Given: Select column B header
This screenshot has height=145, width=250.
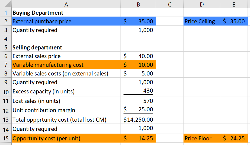Looking at the screenshot, I should tap(138, 4).
